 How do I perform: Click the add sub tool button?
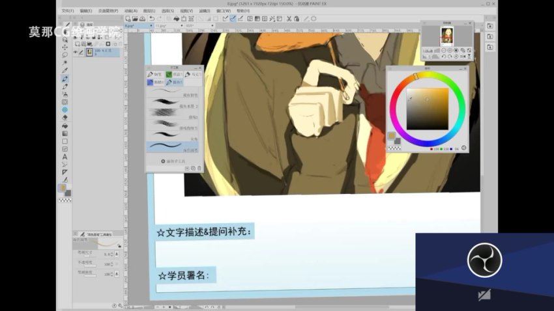pyautogui.click(x=173, y=161)
